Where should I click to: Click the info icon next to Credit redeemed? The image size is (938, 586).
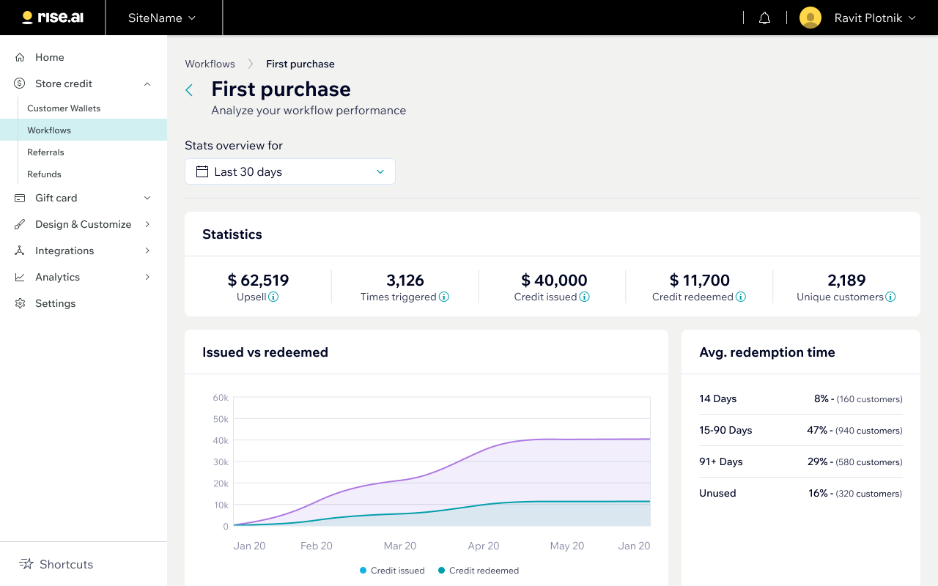(741, 297)
